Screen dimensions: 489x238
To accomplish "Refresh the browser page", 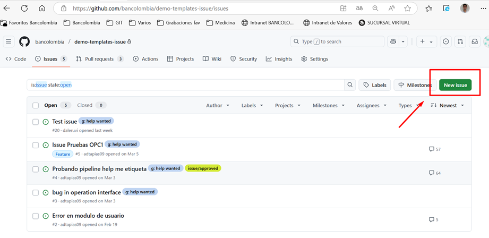I will click(x=24, y=8).
